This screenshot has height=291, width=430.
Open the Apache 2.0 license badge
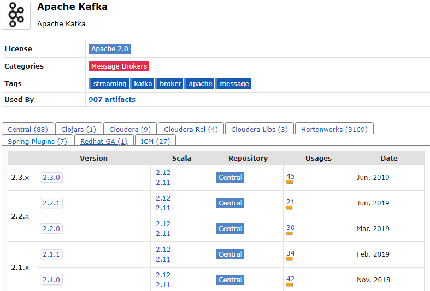click(x=110, y=49)
